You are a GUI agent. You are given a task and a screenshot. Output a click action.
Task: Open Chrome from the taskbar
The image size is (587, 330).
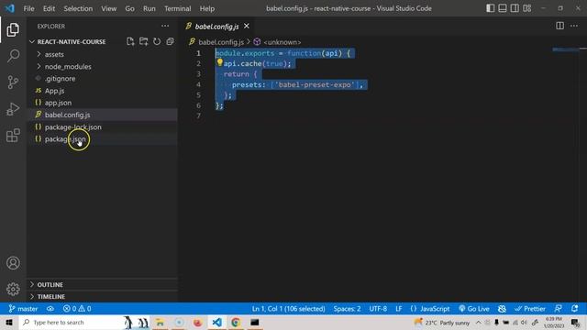(x=236, y=322)
